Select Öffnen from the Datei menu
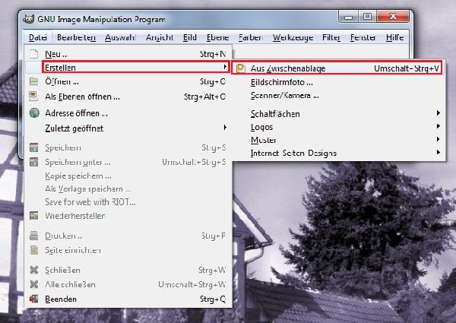456x323 pixels. coord(128,81)
